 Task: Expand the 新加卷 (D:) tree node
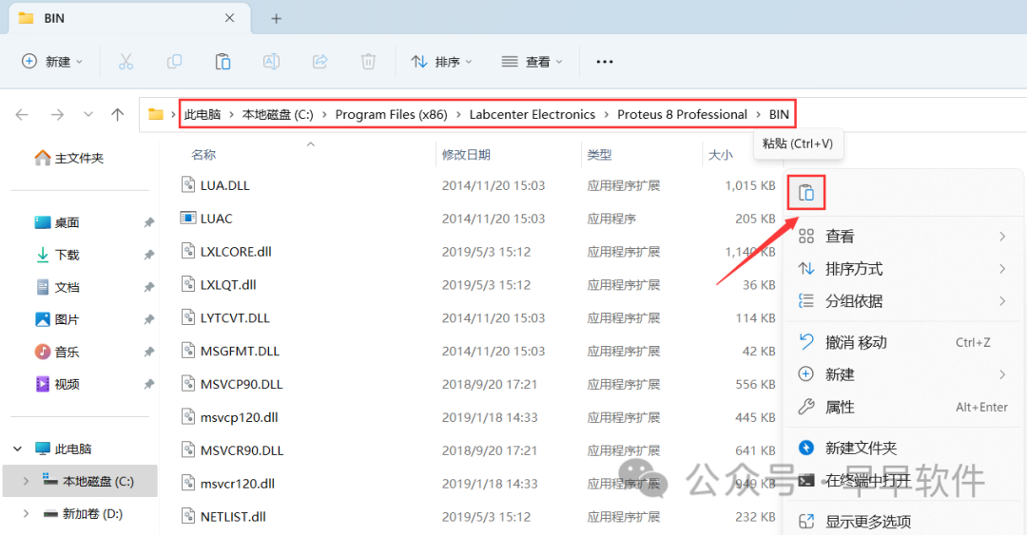(x=26, y=514)
